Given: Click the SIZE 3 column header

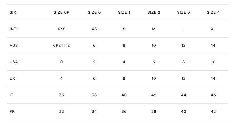Looking at the screenshot, I should click(184, 12).
